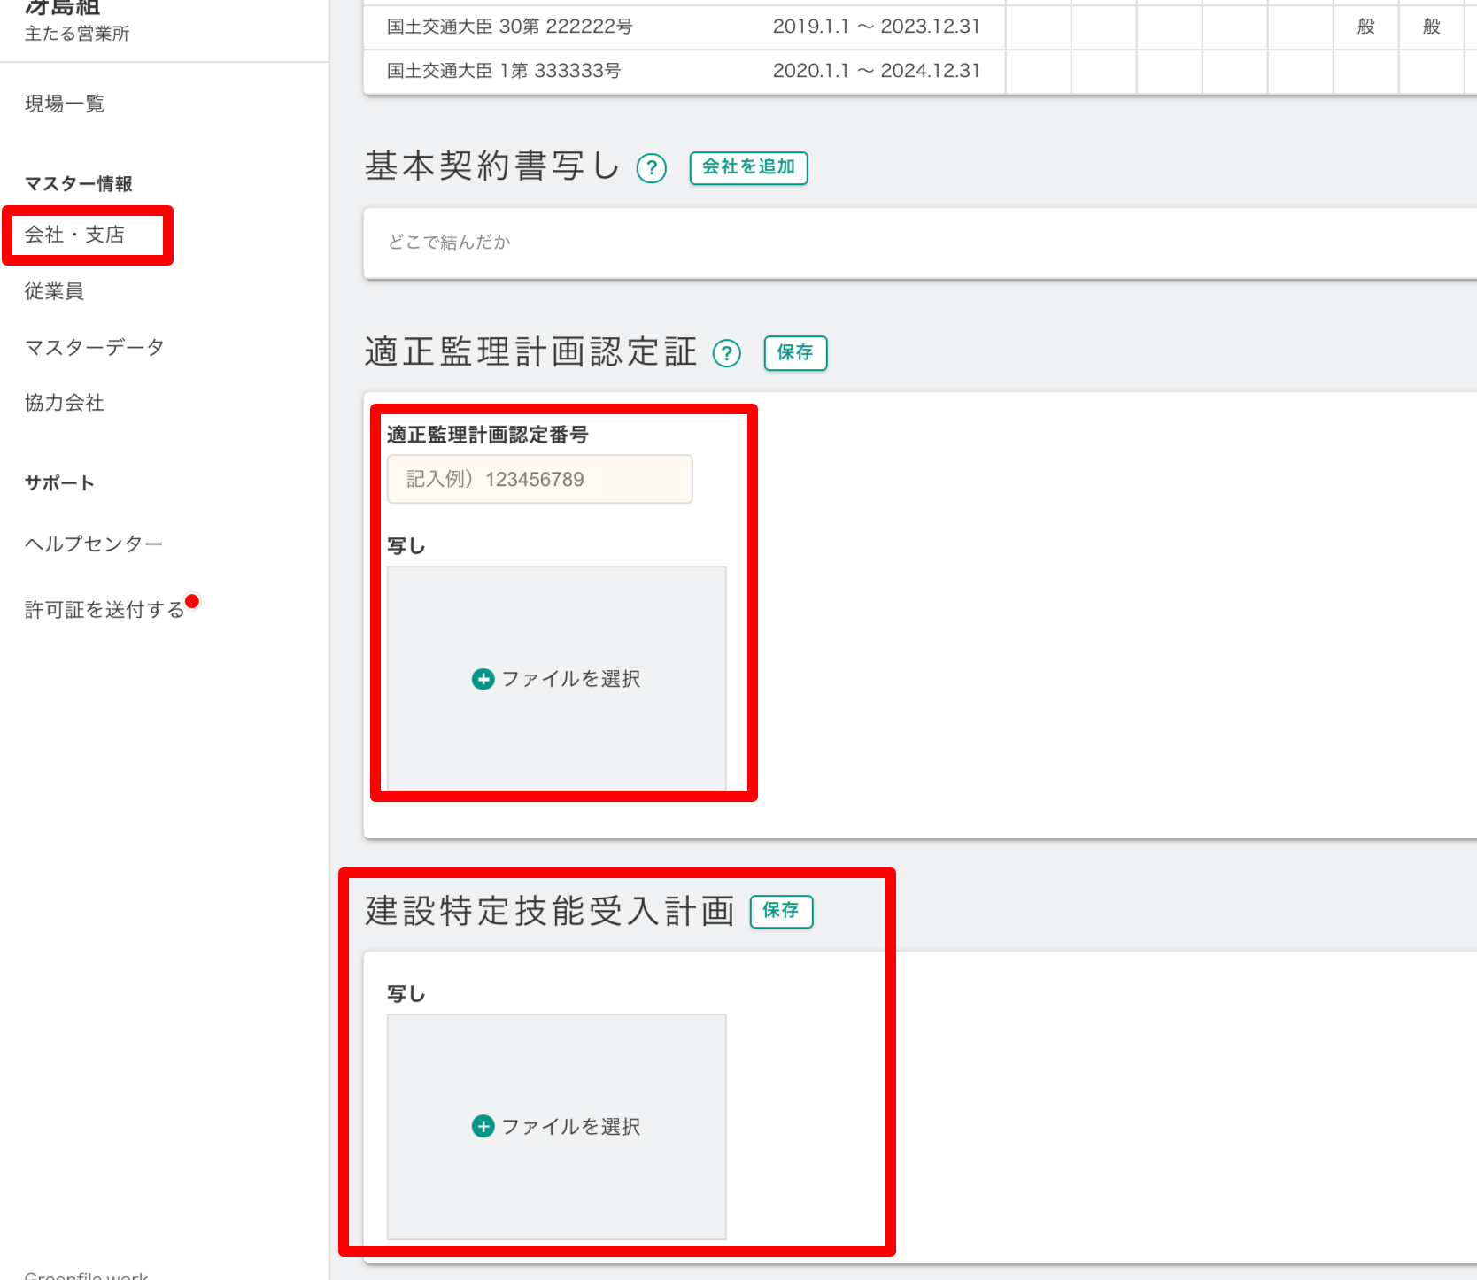Save 適正監理計画認定証 with 保存 button

[x=795, y=353]
